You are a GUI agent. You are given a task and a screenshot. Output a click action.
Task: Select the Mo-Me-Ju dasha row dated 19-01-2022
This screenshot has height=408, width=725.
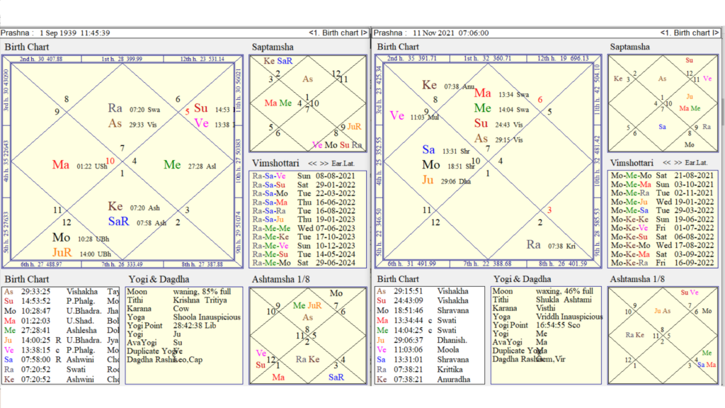[662, 202]
